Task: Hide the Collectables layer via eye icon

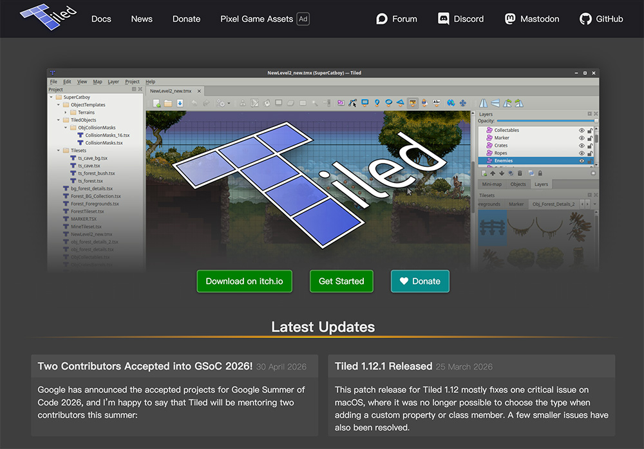Action: pos(582,131)
